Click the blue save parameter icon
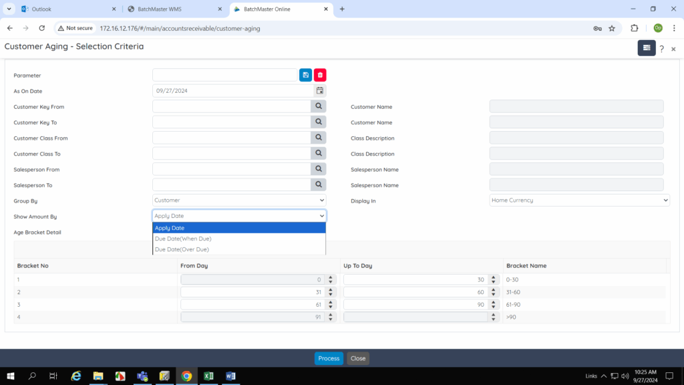 [x=305, y=75]
